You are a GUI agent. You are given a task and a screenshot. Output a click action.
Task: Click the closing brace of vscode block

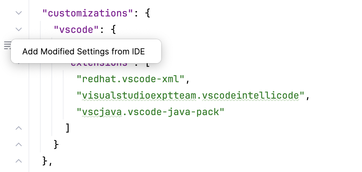(56, 144)
